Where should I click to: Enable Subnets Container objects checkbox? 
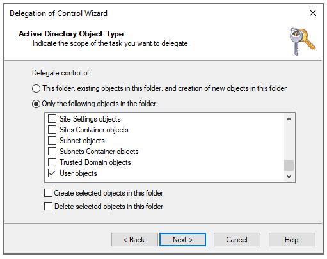point(52,152)
